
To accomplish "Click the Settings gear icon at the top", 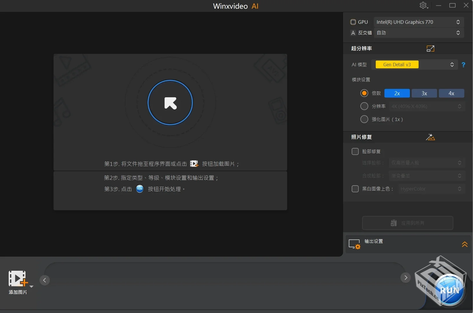I will click(x=423, y=5).
